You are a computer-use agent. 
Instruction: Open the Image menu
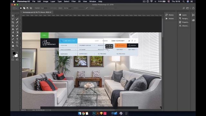click(46, 1)
